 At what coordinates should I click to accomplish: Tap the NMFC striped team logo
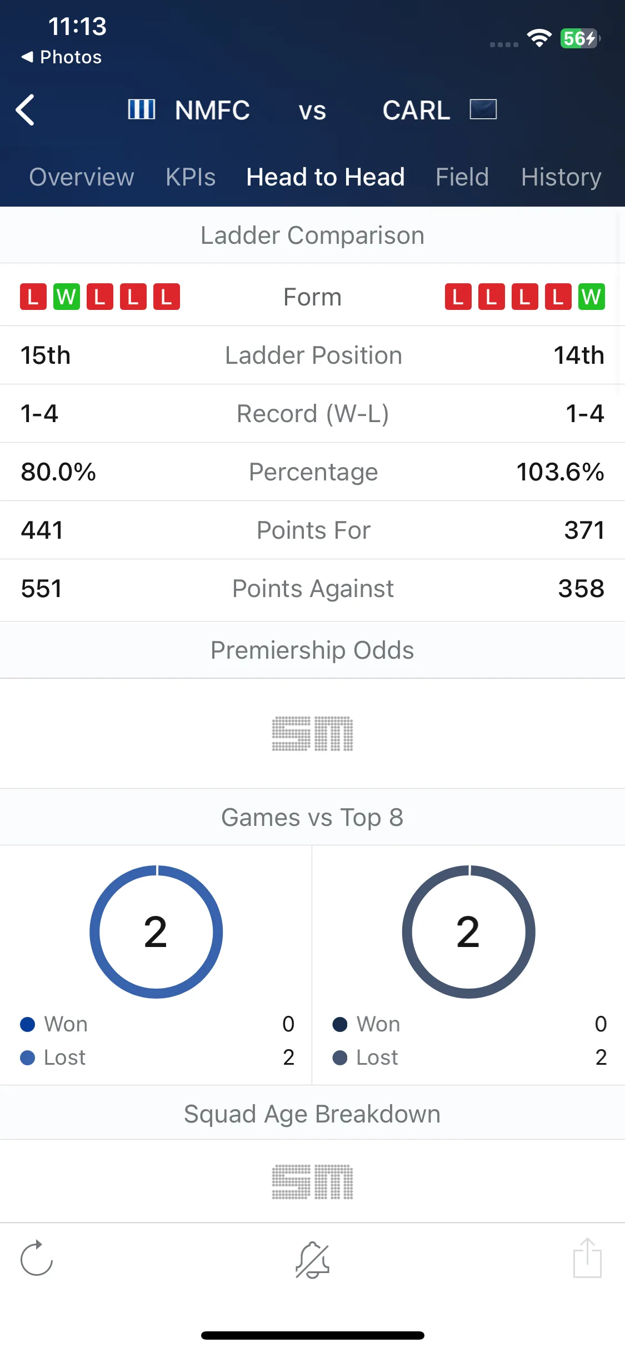tap(142, 109)
